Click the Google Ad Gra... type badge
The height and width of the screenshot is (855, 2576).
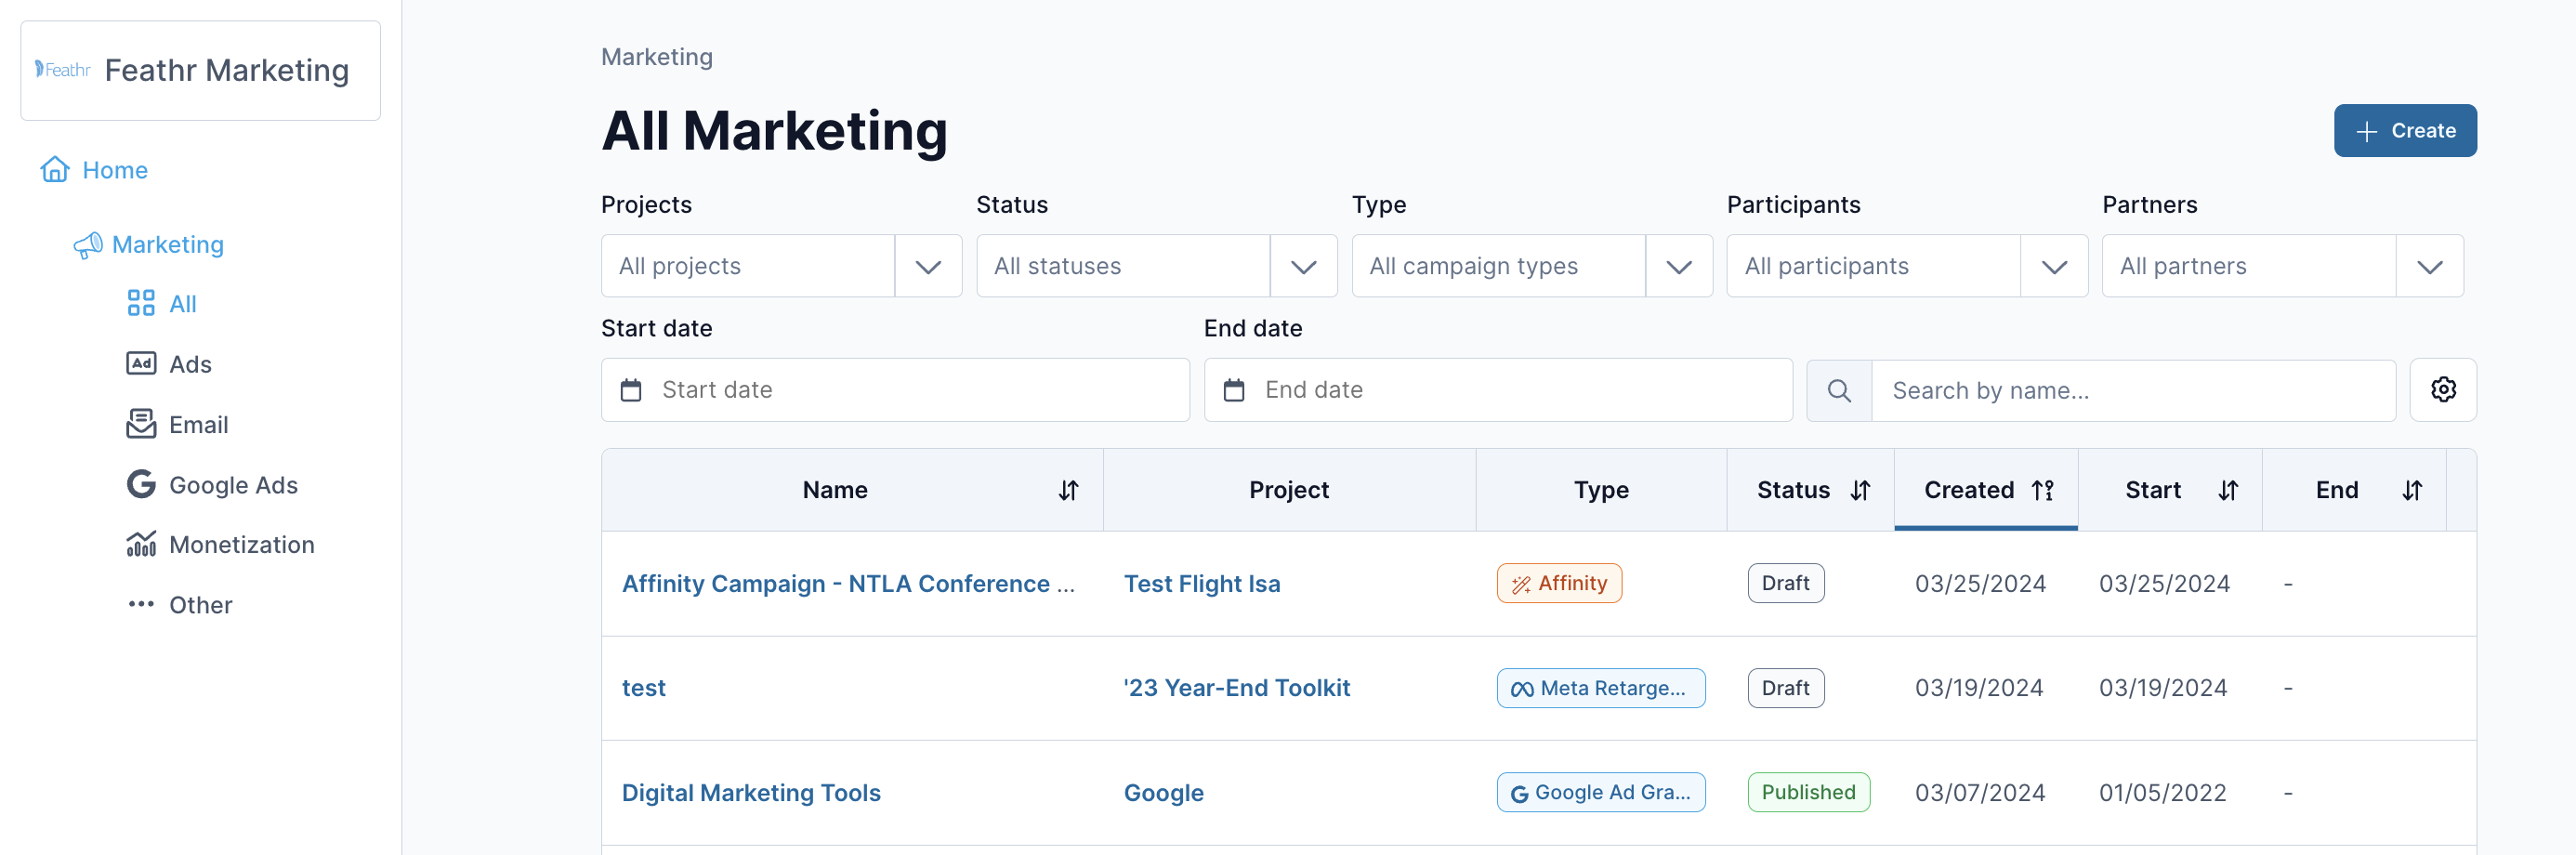(1601, 792)
